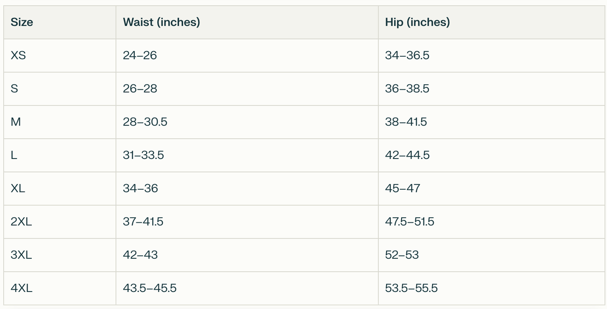
Task: Select the 3XL size cell
Action: coord(21,255)
